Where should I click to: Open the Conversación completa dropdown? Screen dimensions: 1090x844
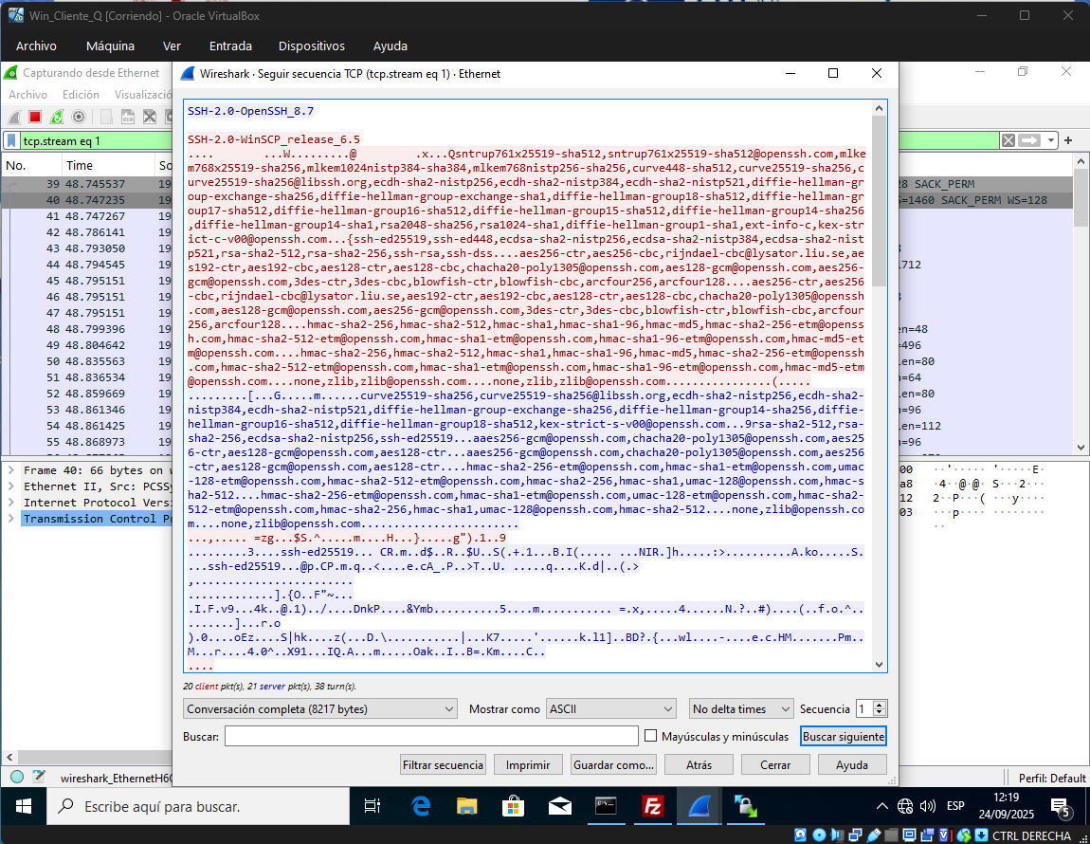click(x=319, y=709)
